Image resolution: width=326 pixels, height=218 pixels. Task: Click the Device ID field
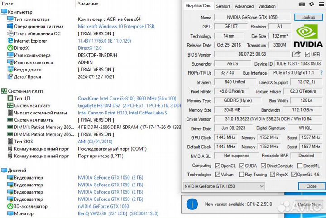point(298,64)
